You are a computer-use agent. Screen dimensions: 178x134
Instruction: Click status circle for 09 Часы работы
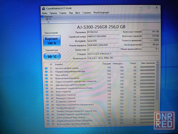[46, 75]
